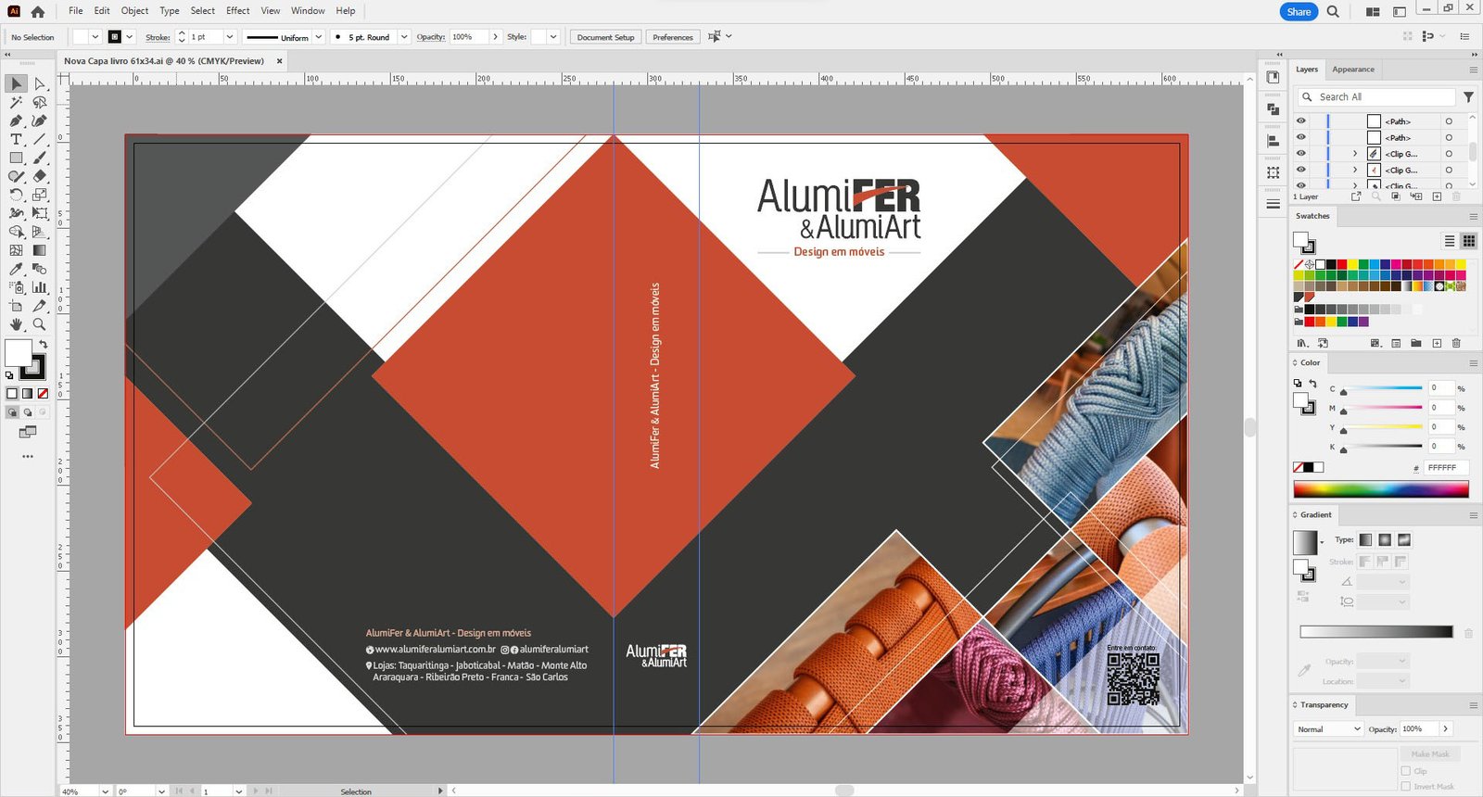The image size is (1483, 797).
Task: Select the Perspective Grid tool
Action: 40,232
